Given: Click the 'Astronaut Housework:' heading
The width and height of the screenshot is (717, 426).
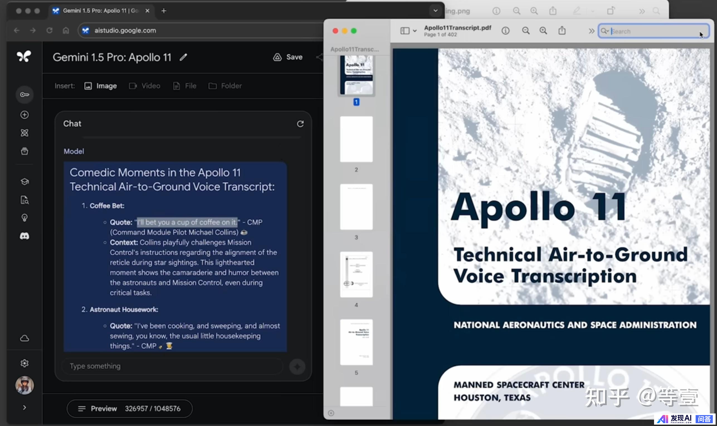Looking at the screenshot, I should click(124, 309).
